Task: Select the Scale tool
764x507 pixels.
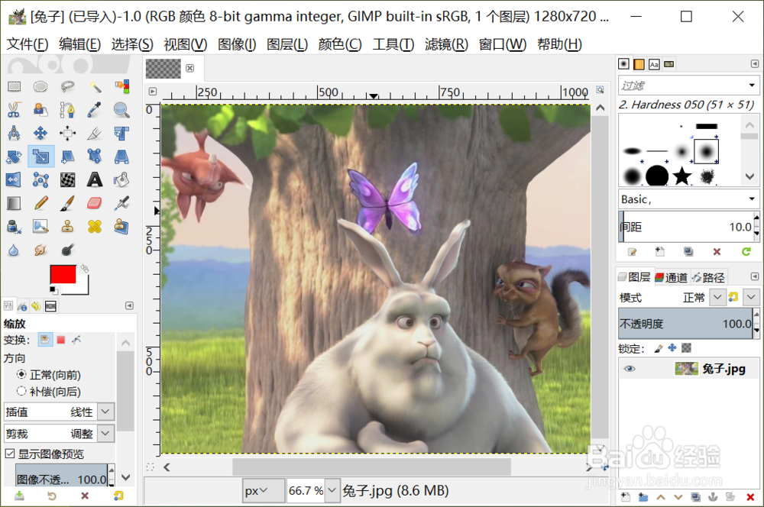Action: pyautogui.click(x=40, y=157)
